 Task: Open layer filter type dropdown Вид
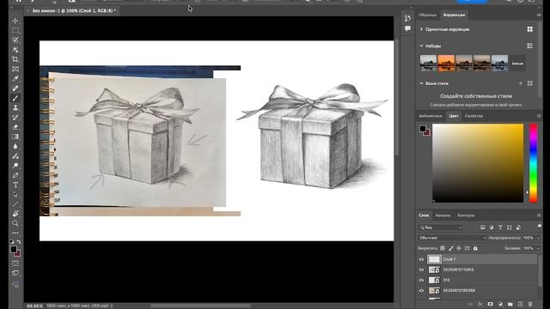tap(441, 227)
